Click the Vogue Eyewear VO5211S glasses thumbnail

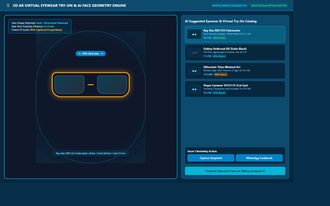194,89
